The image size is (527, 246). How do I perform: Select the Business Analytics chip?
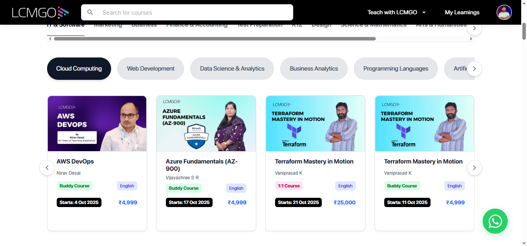point(314,69)
